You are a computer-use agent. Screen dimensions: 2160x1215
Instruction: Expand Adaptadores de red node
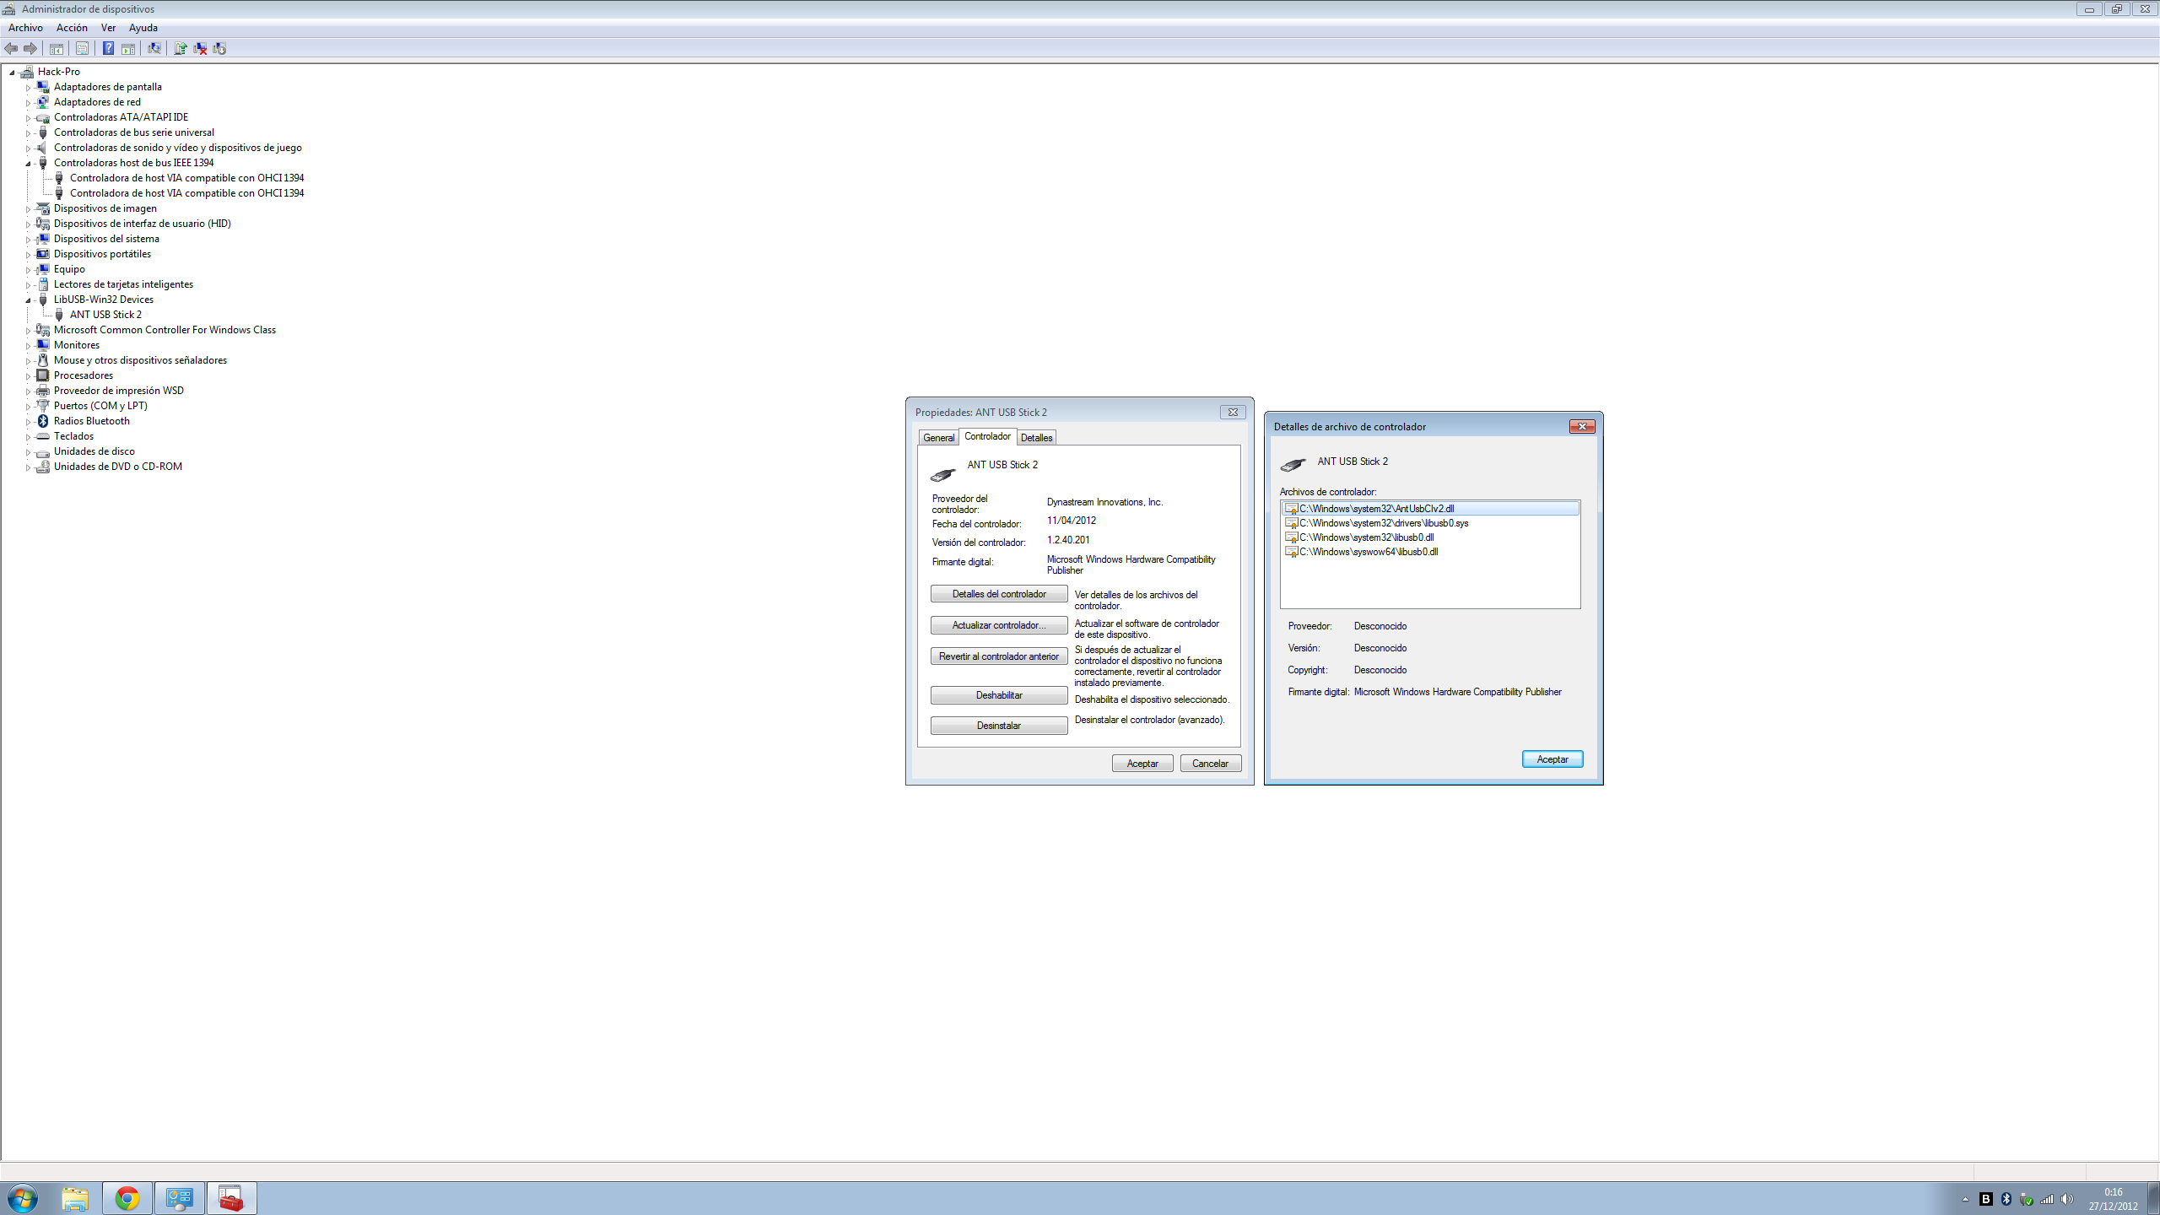pyautogui.click(x=28, y=102)
